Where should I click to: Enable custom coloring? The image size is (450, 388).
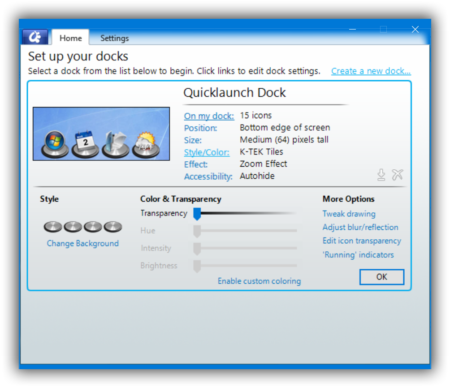[259, 281]
